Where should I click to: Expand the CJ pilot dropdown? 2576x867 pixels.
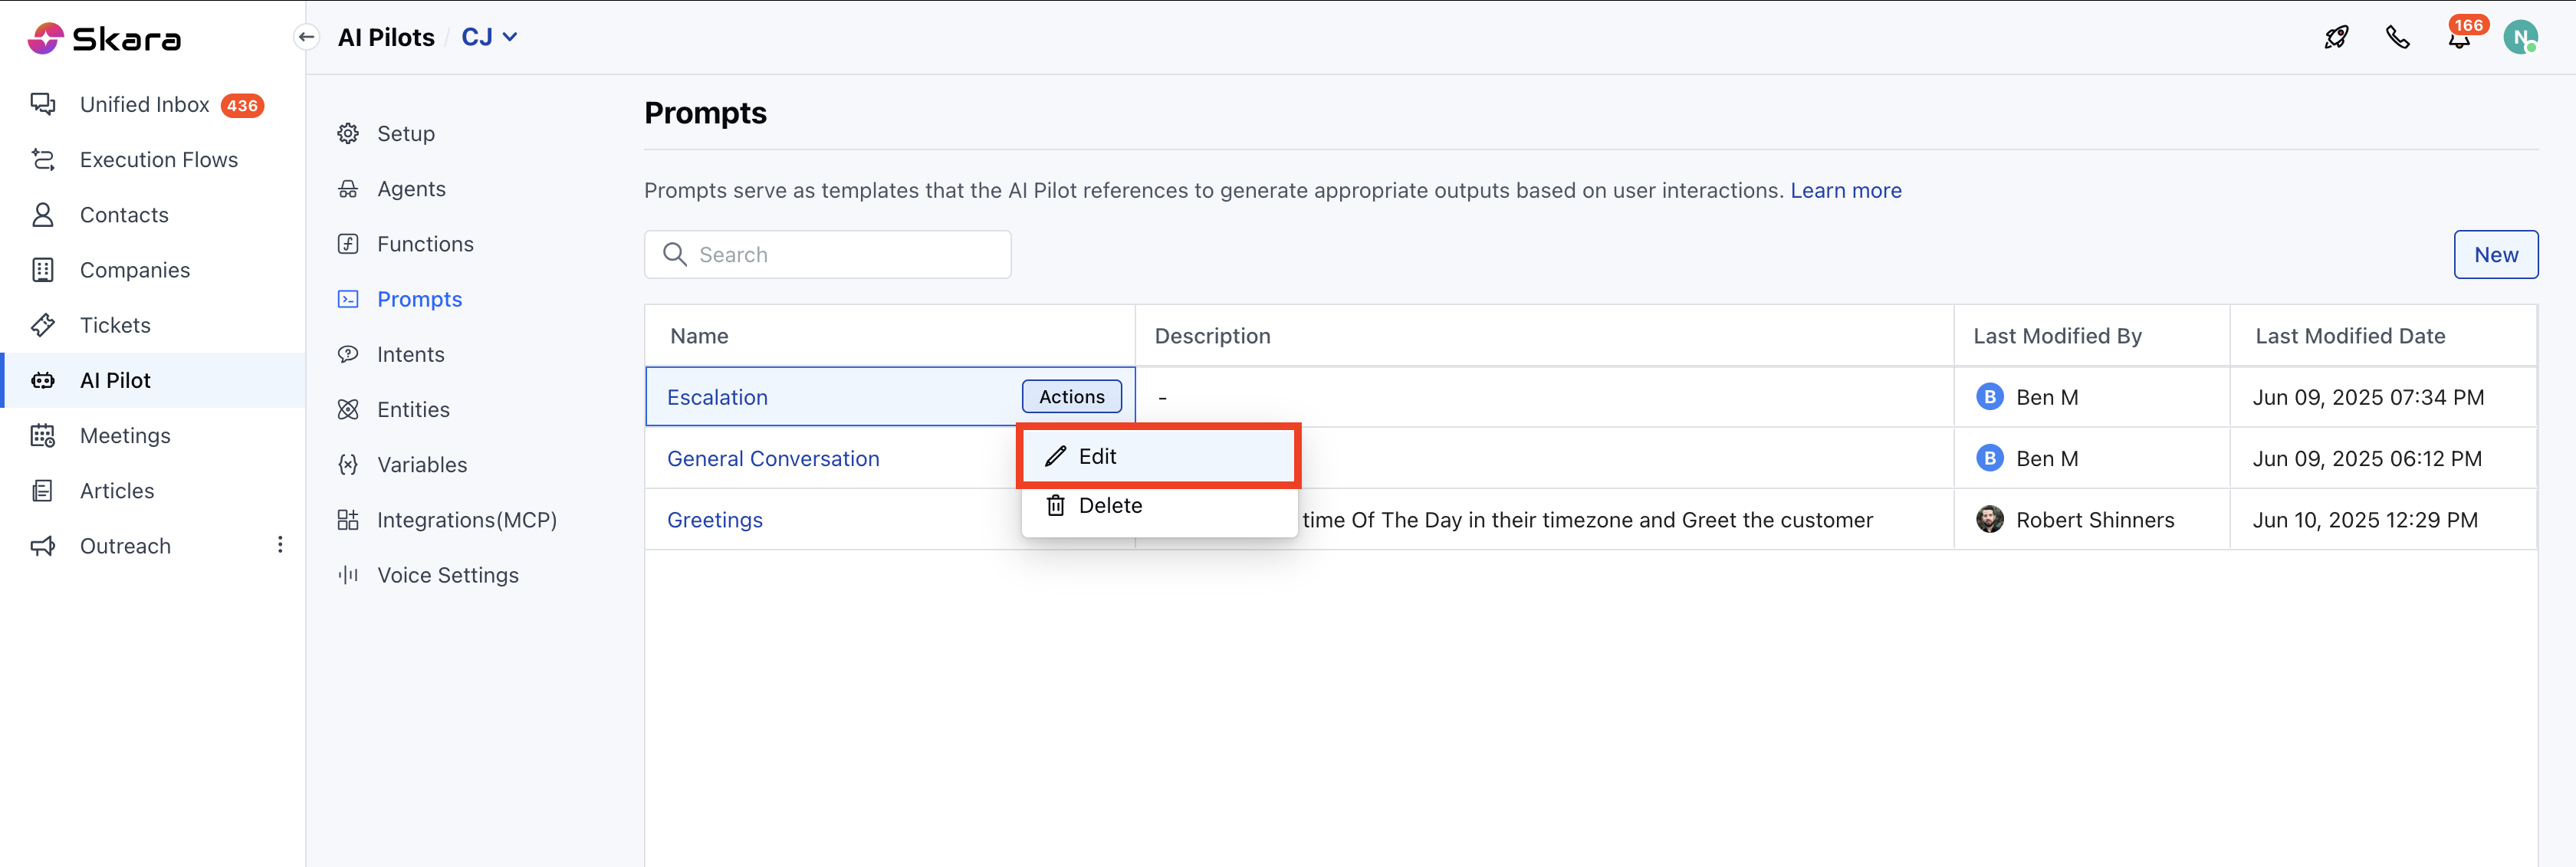coord(489,38)
